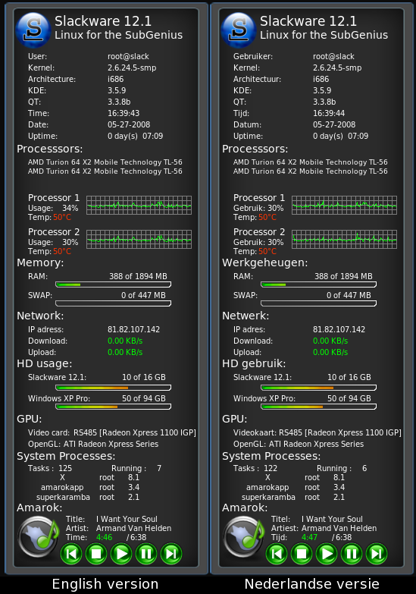Image resolution: width=416 pixels, height=594 pixels.
Task: Click the Processor 1 usage graph, English widget
Action: 139,205
